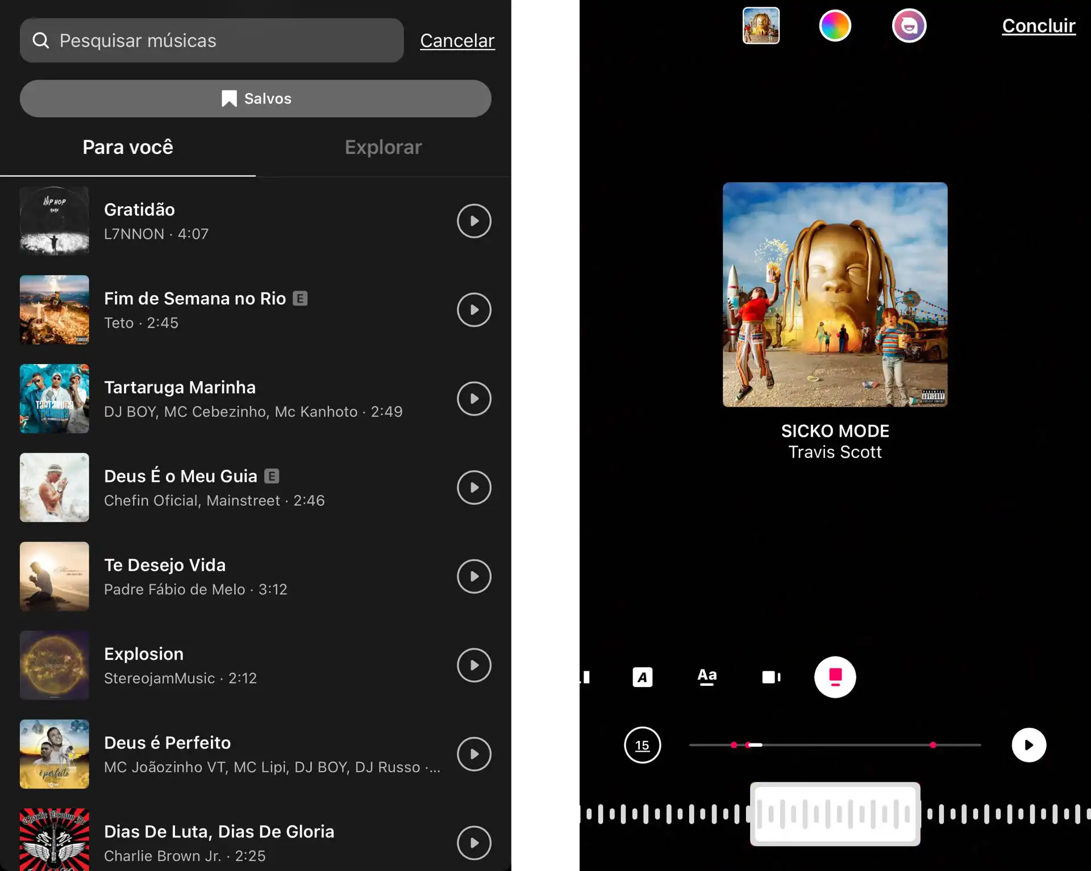
Task: Select the Para você tab
Action: (128, 147)
